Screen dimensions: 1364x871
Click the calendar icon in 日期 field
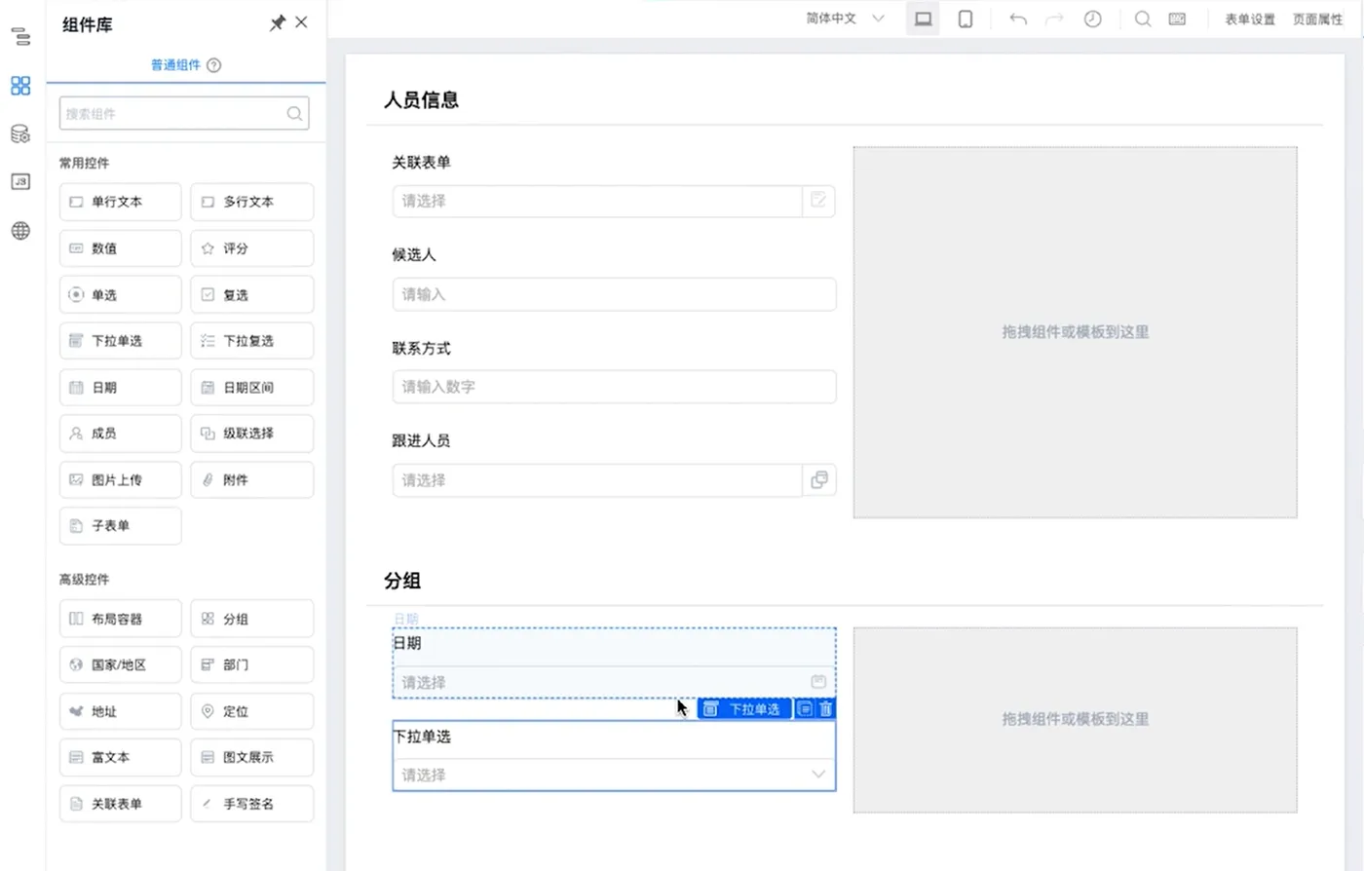(818, 682)
